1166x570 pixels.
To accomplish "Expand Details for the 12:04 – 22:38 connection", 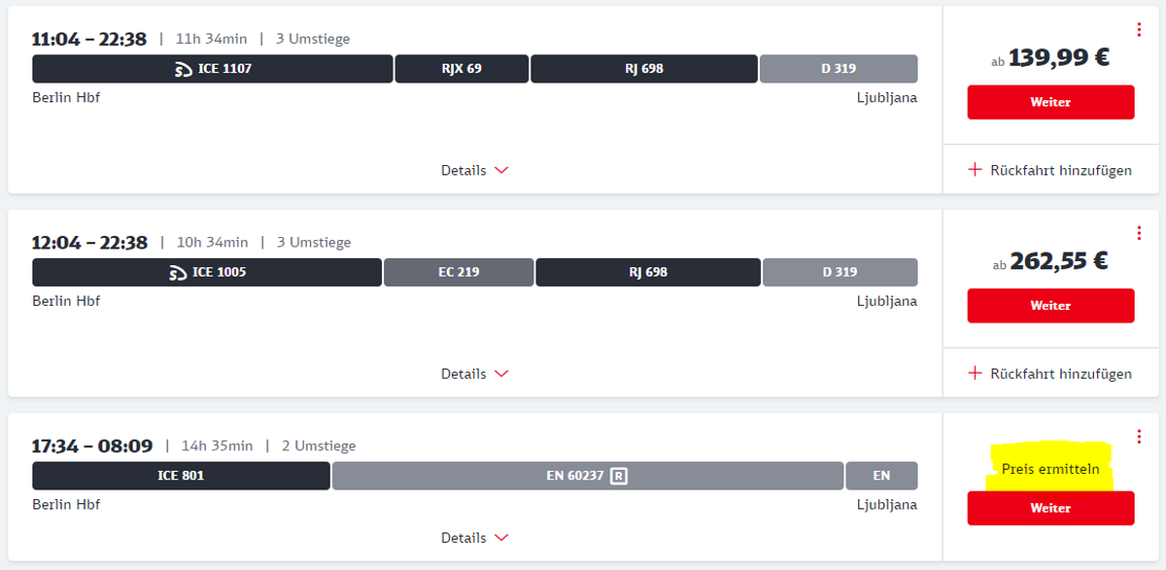I will click(475, 373).
